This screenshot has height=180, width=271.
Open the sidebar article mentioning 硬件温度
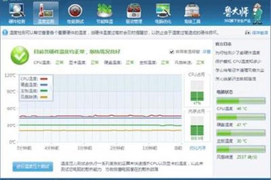tap(238, 53)
